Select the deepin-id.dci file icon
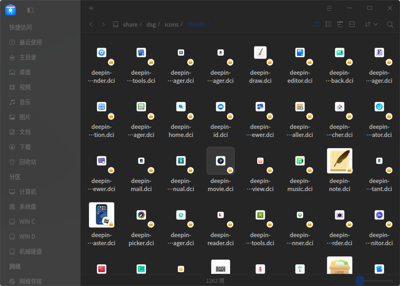Screen dimensions: 400x286 (221, 107)
